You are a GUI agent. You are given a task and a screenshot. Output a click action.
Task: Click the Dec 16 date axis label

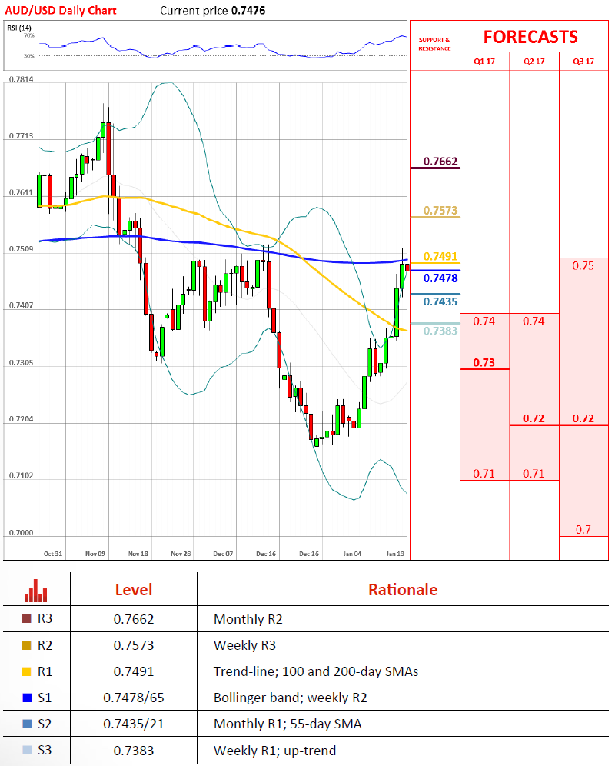point(266,554)
